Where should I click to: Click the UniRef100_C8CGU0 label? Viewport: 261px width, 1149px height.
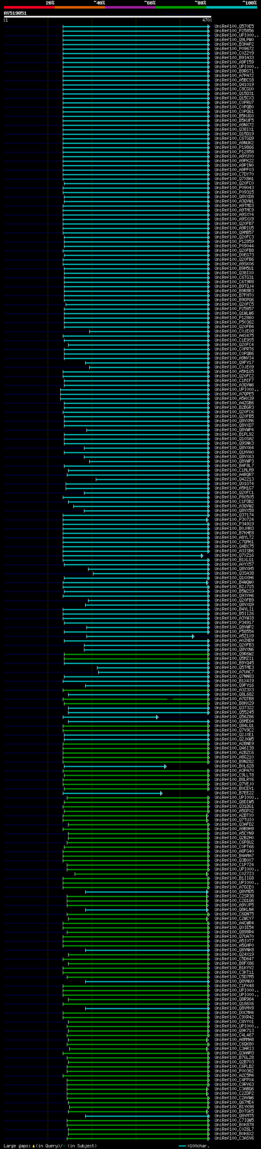click(234, 89)
